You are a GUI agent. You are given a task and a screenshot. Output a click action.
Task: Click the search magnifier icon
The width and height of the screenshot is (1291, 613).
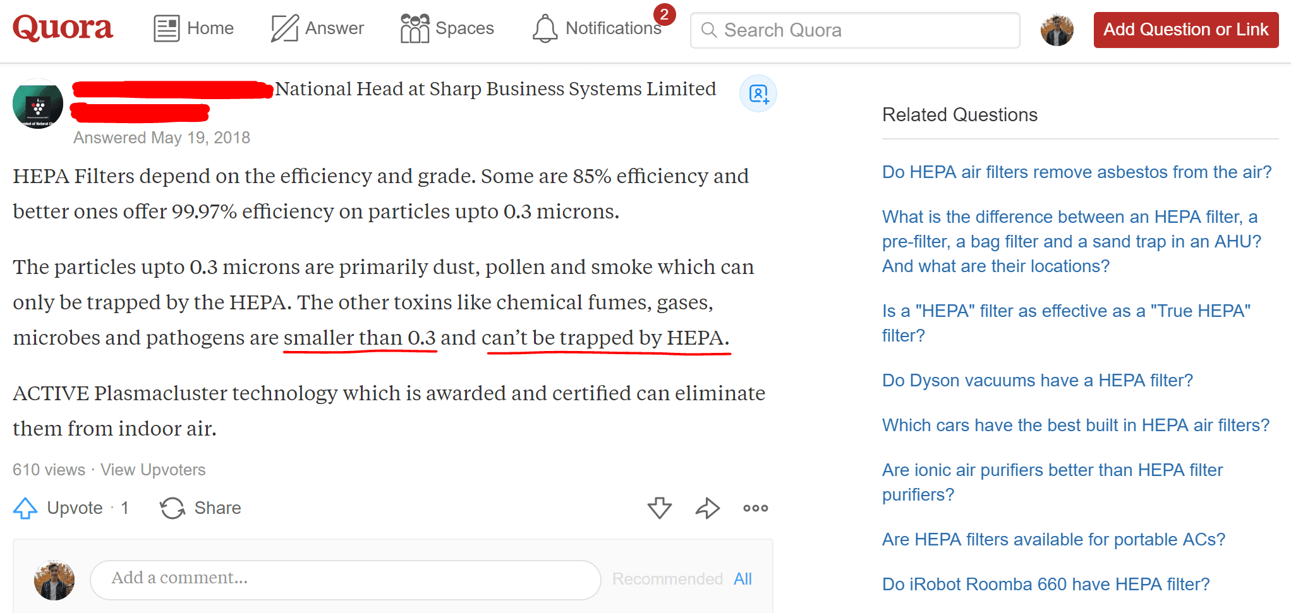(x=709, y=30)
